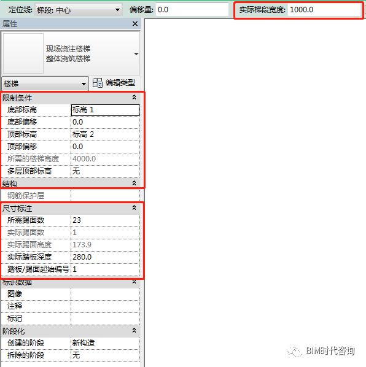Click the 拆除的阶段 value 无
The image size is (366, 367).
(105, 355)
